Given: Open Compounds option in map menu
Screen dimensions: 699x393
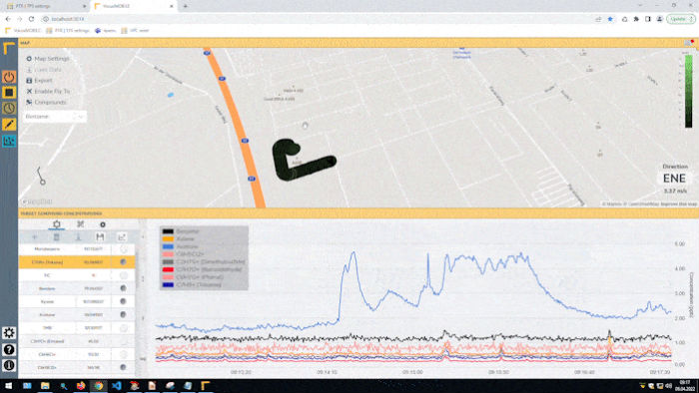Looking at the screenshot, I should (46, 102).
